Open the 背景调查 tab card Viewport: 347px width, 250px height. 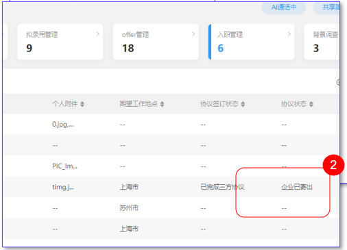click(322, 42)
